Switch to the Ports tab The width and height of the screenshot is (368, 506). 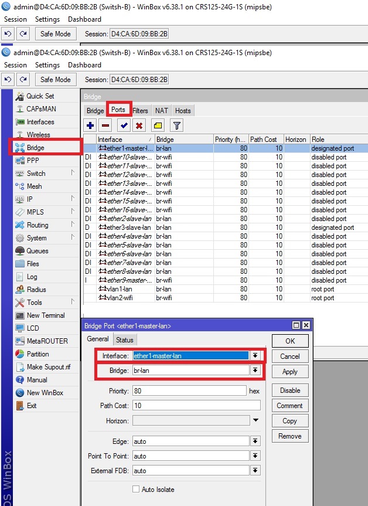(x=118, y=110)
